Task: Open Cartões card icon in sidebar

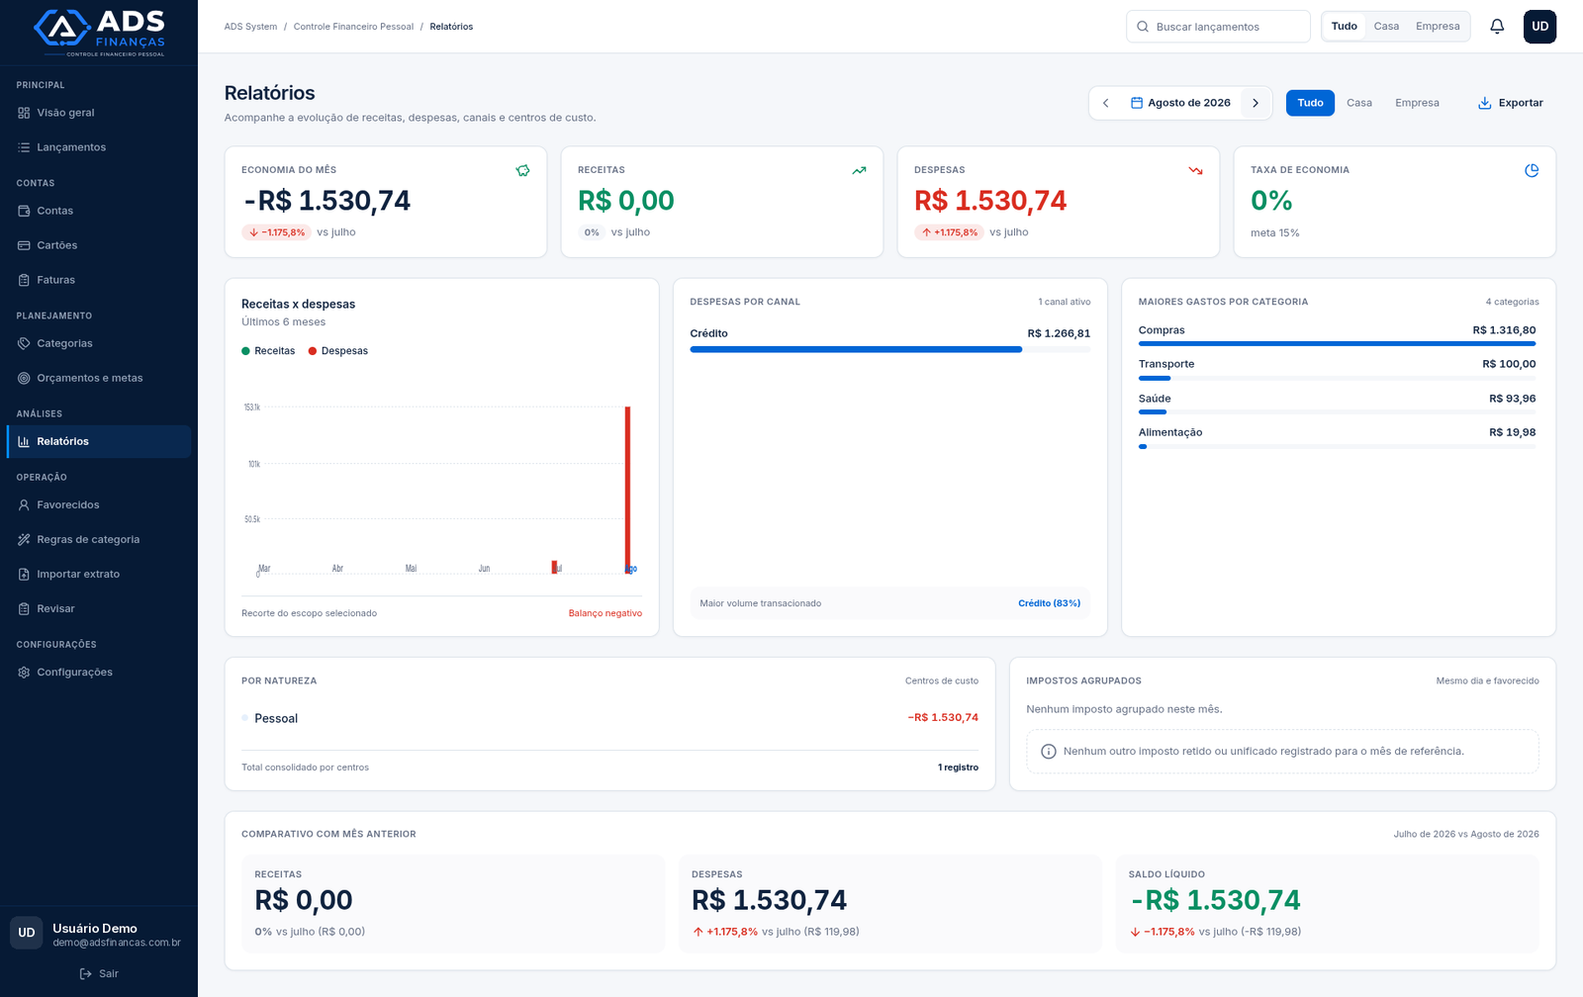Action: pos(24,245)
